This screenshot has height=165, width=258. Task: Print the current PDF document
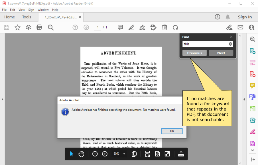(x=39, y=27)
